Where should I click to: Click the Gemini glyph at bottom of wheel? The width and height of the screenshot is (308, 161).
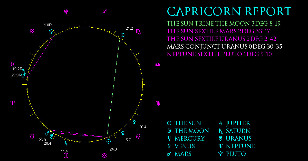click(x=66, y=155)
